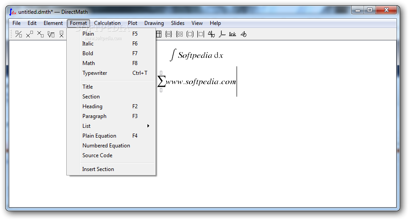Insert a link with link icon
409x220 pixels.
[233, 34]
